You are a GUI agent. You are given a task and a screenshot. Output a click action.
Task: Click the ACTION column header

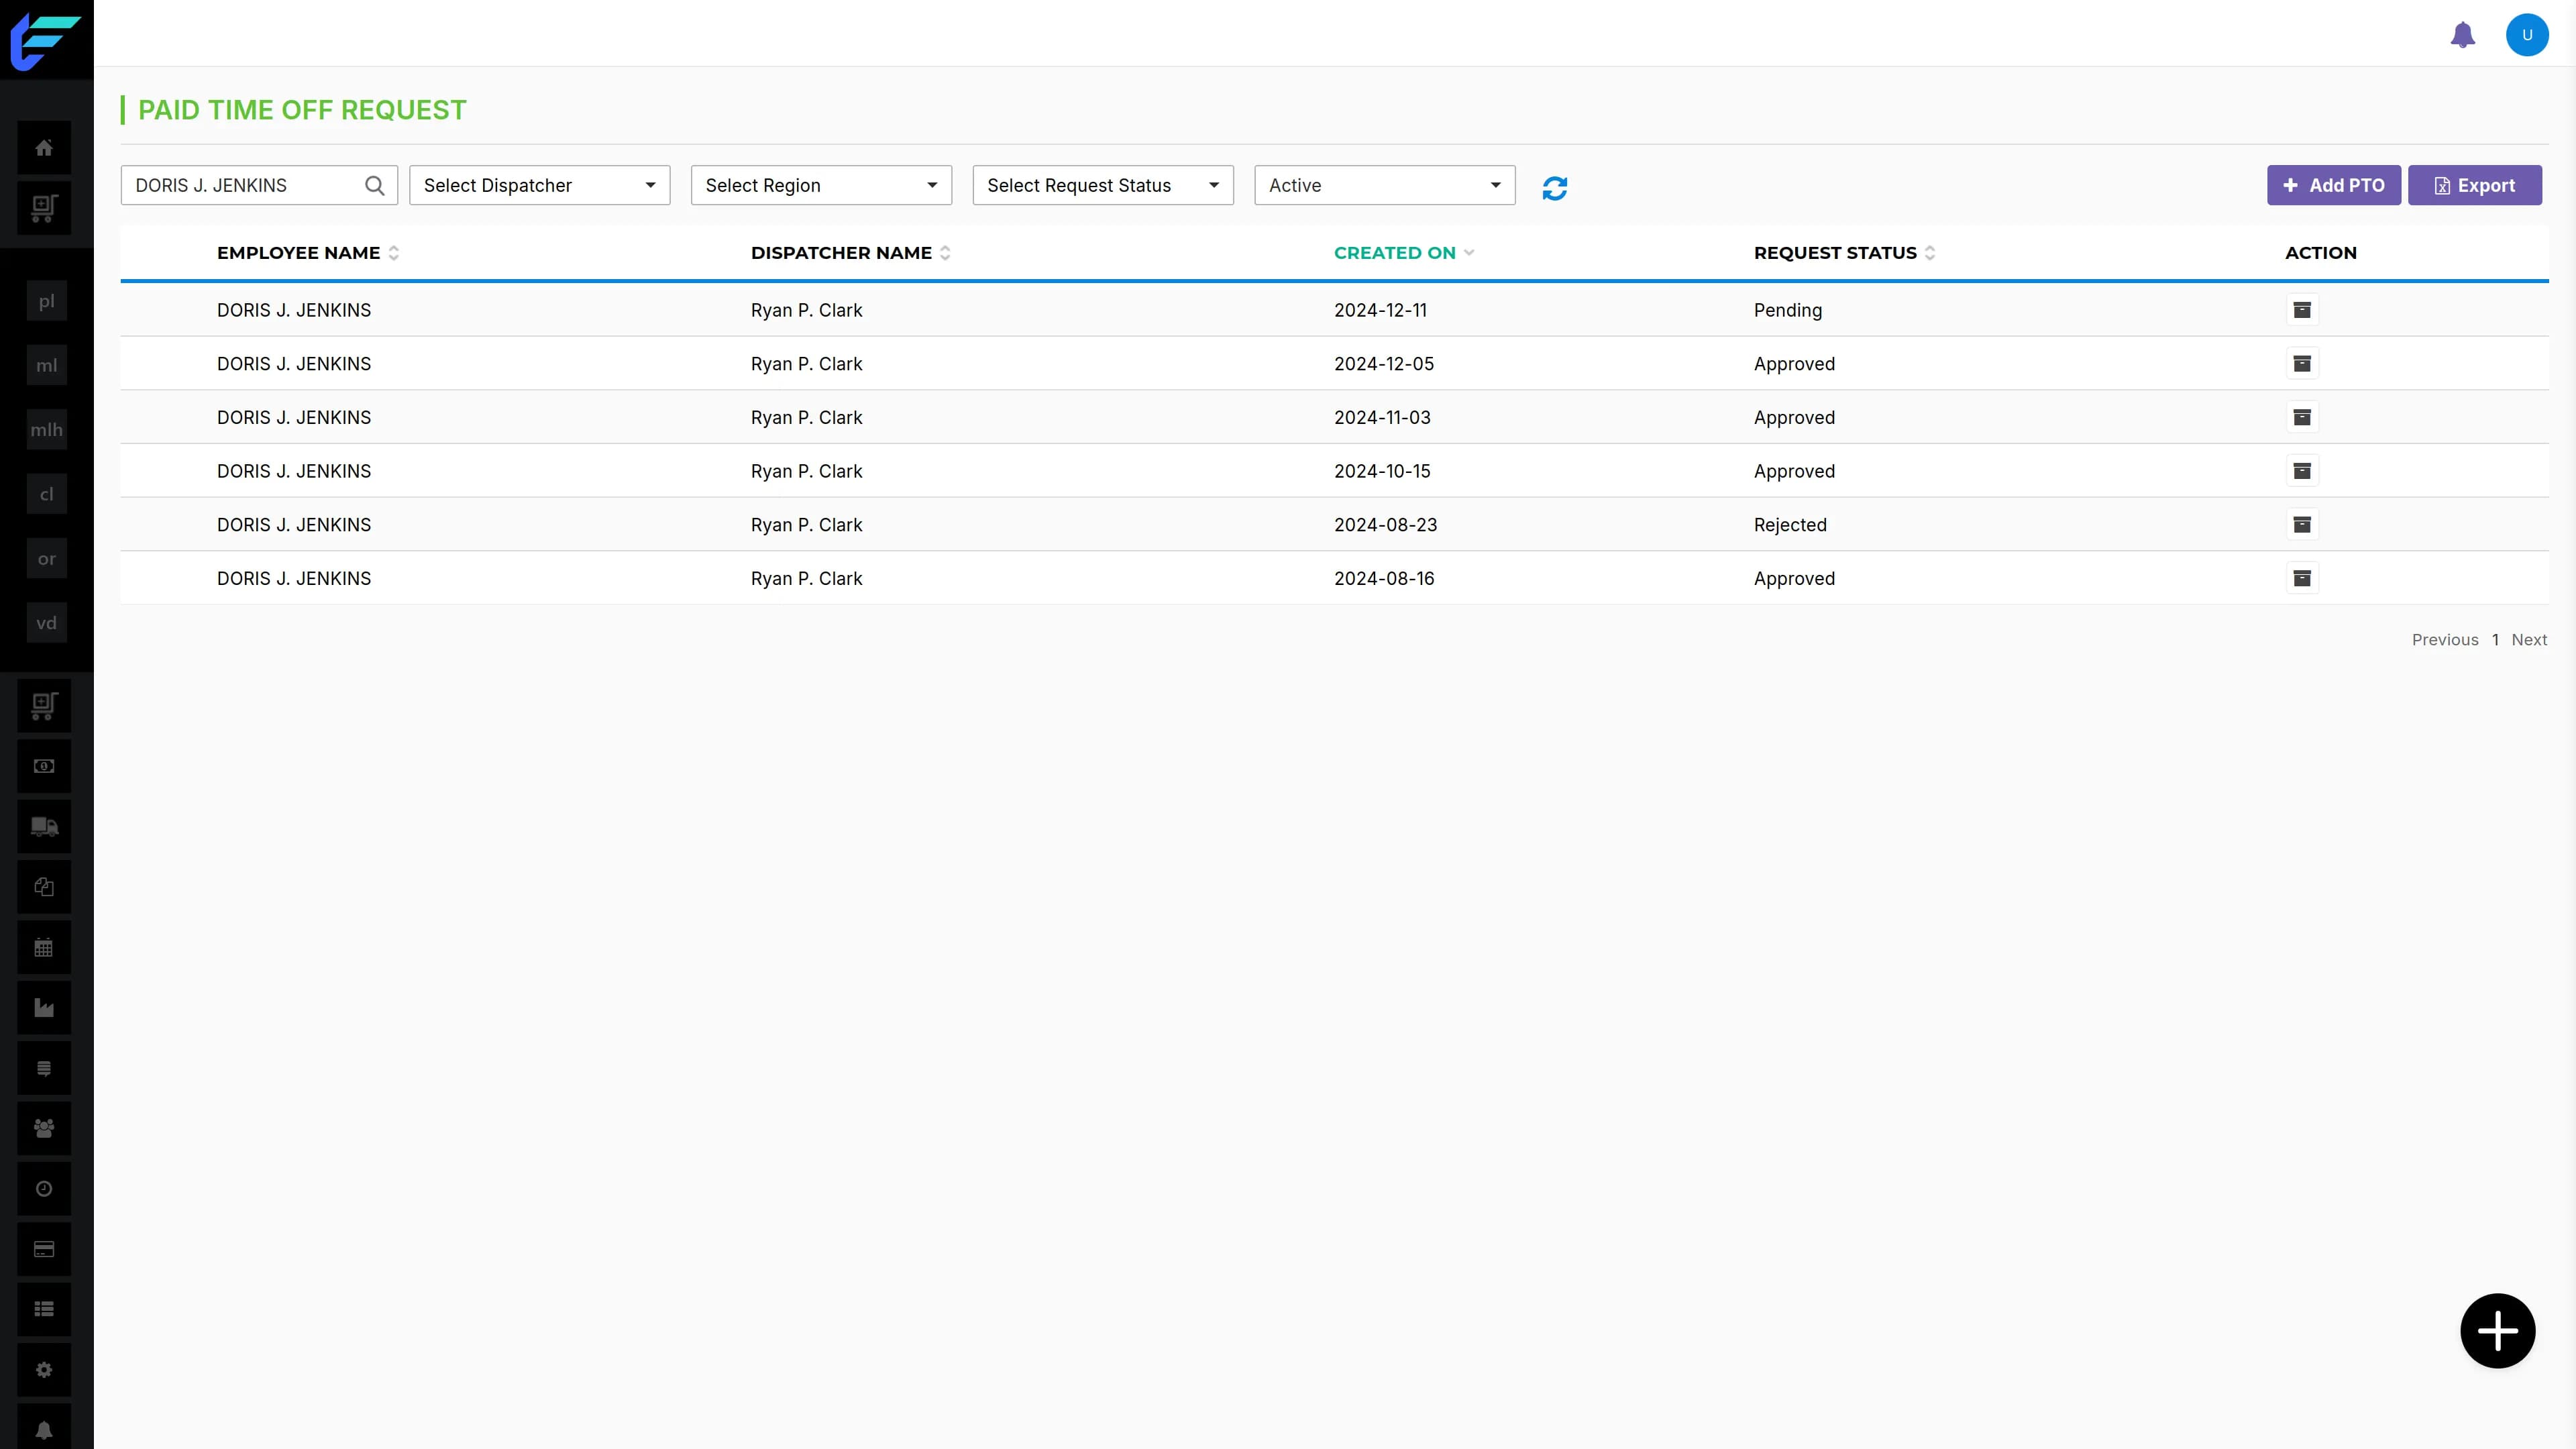click(2320, 253)
